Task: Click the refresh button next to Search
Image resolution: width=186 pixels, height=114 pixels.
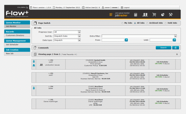Action: pyautogui.click(x=175, y=48)
